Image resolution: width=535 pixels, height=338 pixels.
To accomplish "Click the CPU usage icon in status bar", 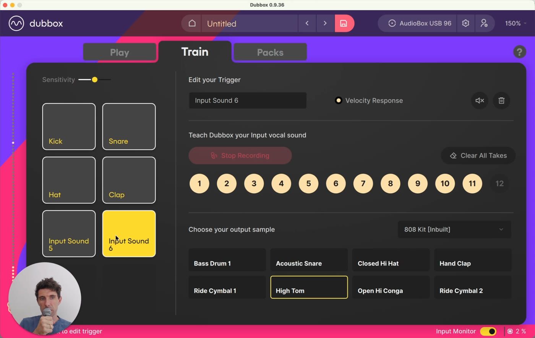I will (x=510, y=331).
